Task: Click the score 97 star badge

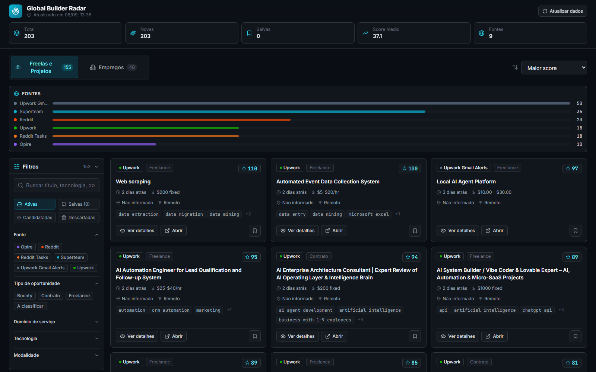Action: click(x=572, y=169)
